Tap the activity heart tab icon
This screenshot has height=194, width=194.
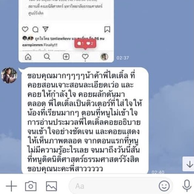(x=85, y=57)
